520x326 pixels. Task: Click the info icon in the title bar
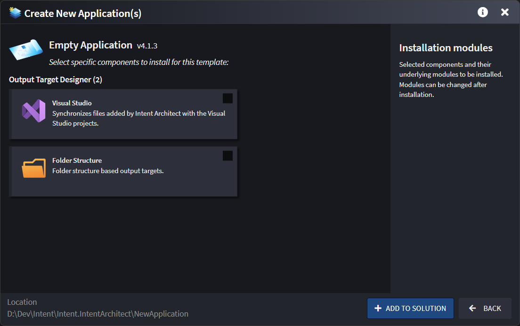coord(482,12)
